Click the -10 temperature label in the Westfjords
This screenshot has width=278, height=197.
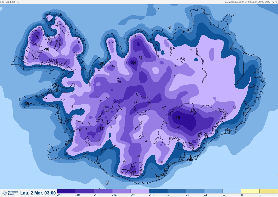pyautogui.click(x=46, y=49)
